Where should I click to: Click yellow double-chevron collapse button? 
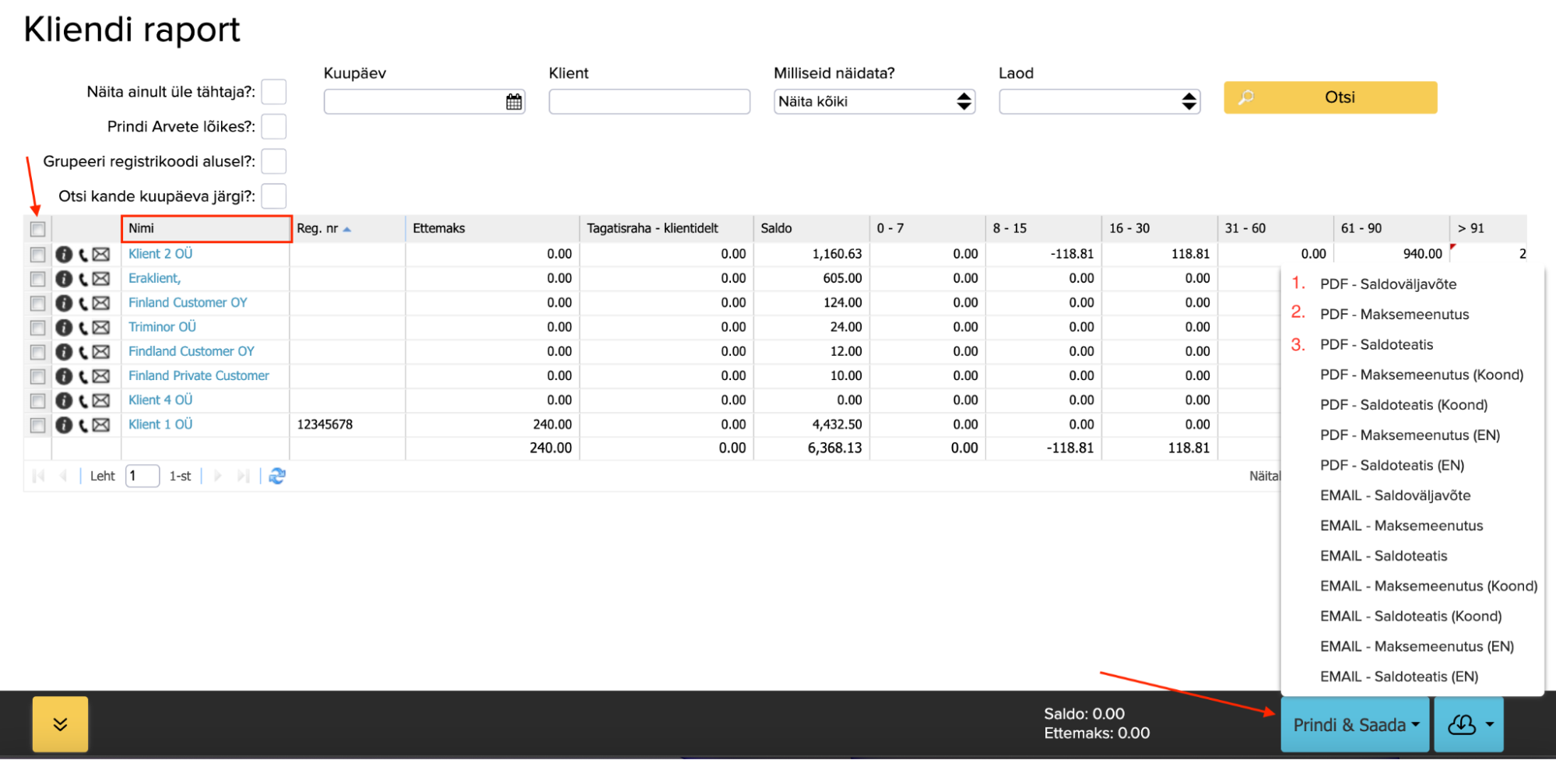coord(60,724)
